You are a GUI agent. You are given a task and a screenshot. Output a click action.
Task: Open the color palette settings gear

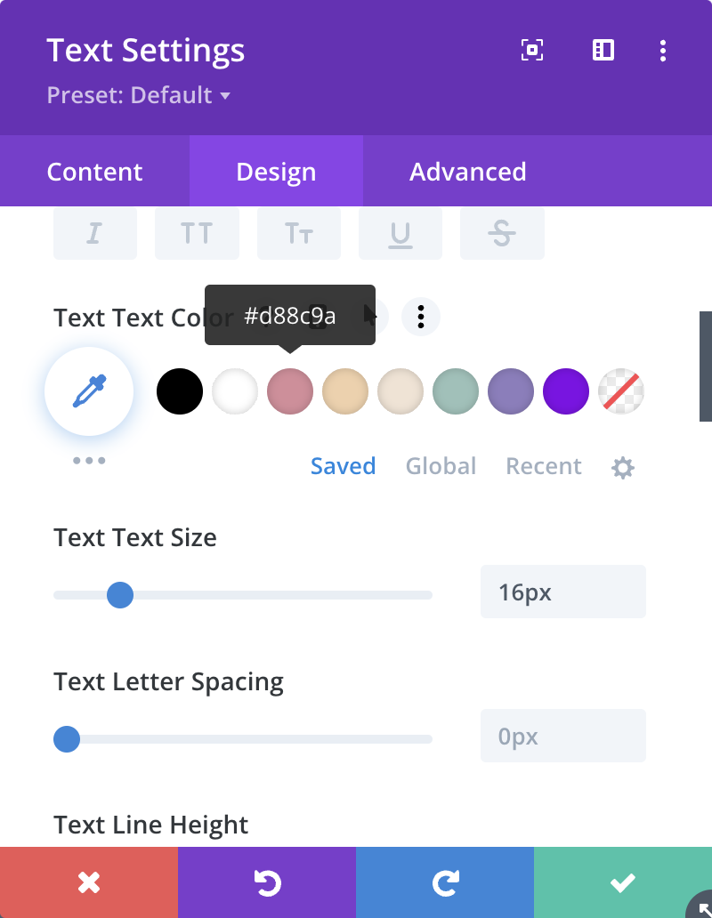click(x=622, y=468)
